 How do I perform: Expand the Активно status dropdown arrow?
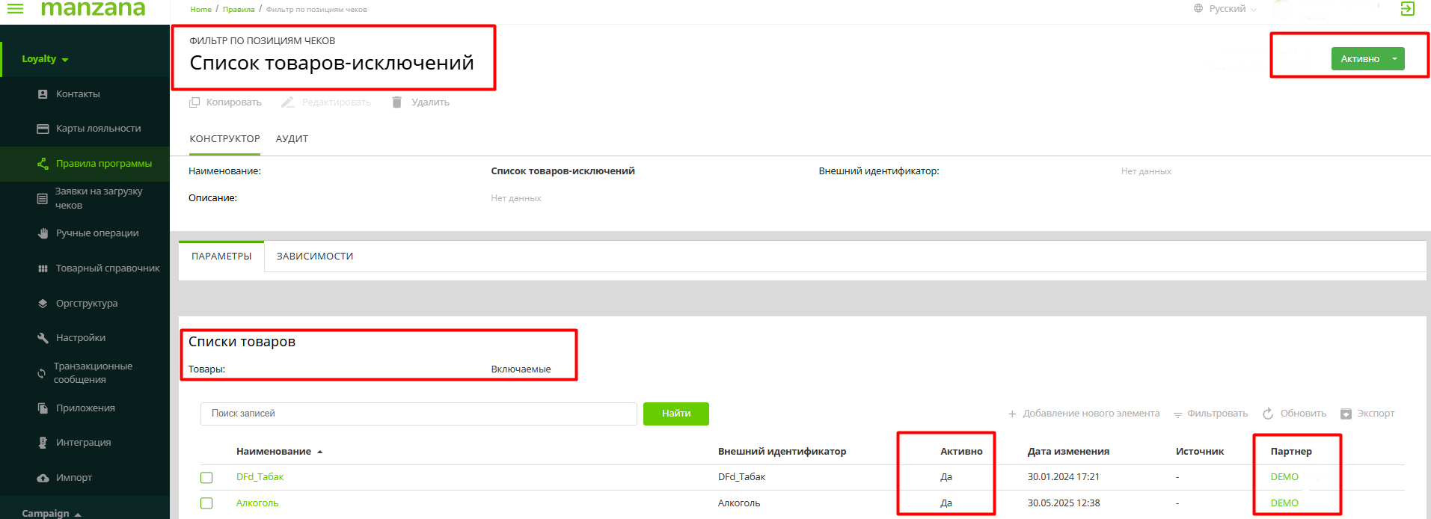pos(1394,59)
